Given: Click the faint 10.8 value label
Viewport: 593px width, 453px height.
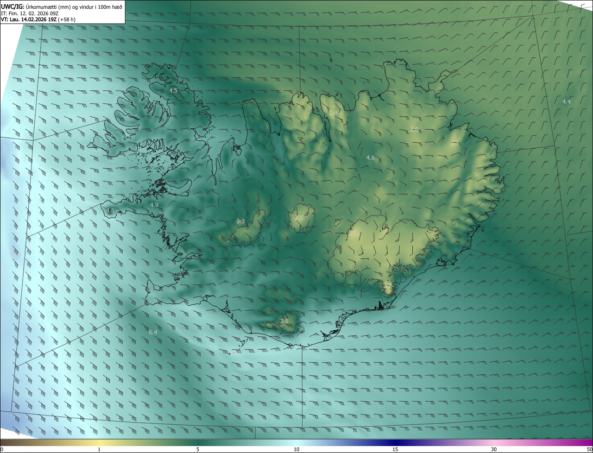Looking at the screenshot, I should tap(16, 254).
